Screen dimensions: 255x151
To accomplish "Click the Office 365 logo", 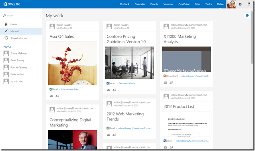I will [12, 4].
